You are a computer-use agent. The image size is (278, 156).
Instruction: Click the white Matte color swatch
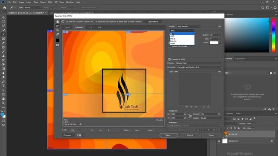(214, 42)
